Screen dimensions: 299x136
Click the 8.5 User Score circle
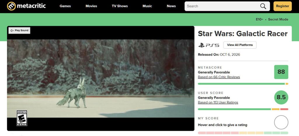point(281,97)
